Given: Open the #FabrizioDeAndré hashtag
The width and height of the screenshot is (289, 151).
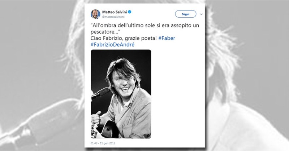Looking at the screenshot, I should point(113,45).
